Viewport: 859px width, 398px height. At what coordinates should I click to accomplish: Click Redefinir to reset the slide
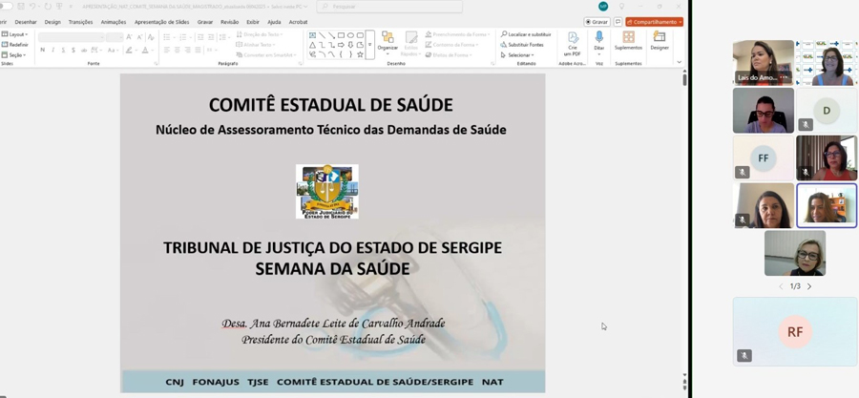click(15, 45)
